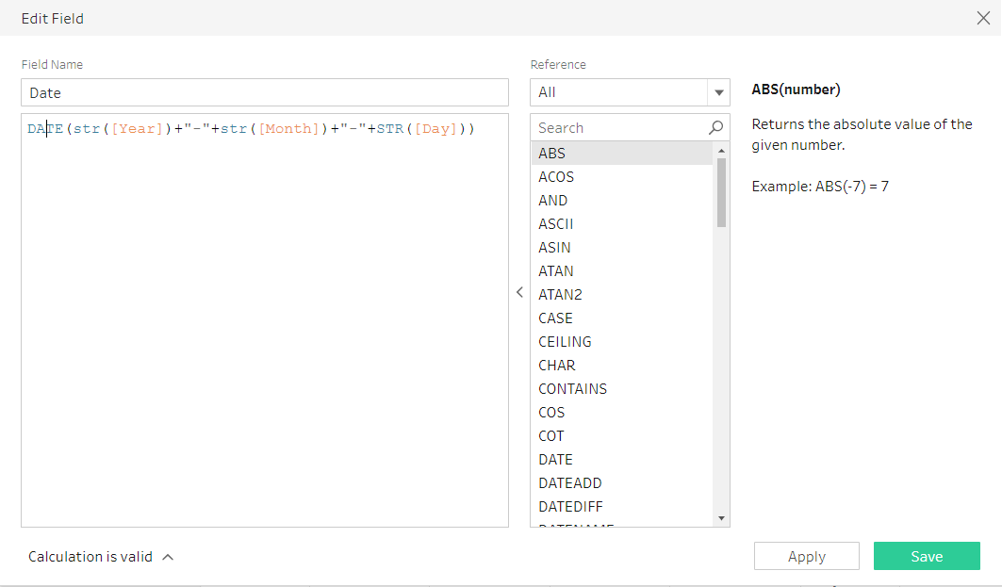Click [Month] in the formula editor
This screenshot has width=1002, height=587.
point(288,129)
